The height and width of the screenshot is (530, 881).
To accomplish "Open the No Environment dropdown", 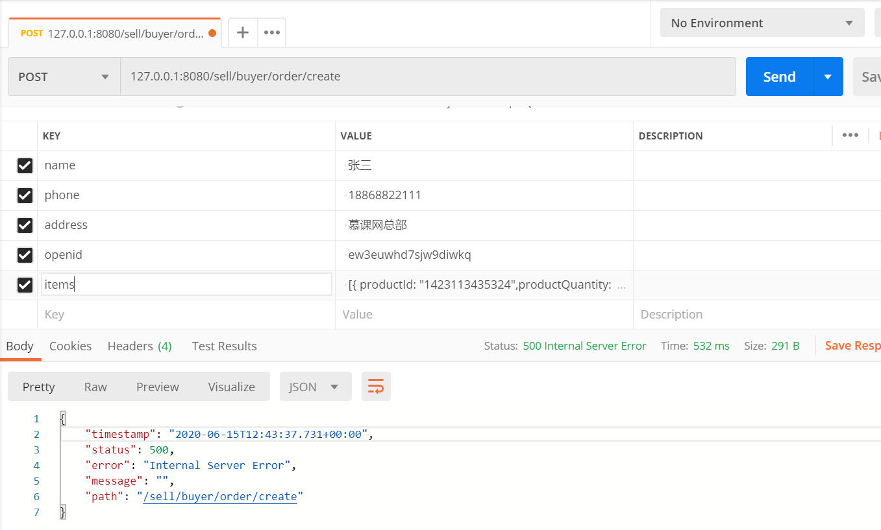I will click(762, 23).
